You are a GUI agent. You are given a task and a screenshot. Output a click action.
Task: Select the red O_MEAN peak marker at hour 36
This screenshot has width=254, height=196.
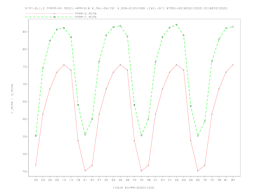pyautogui.click(x=120, y=65)
